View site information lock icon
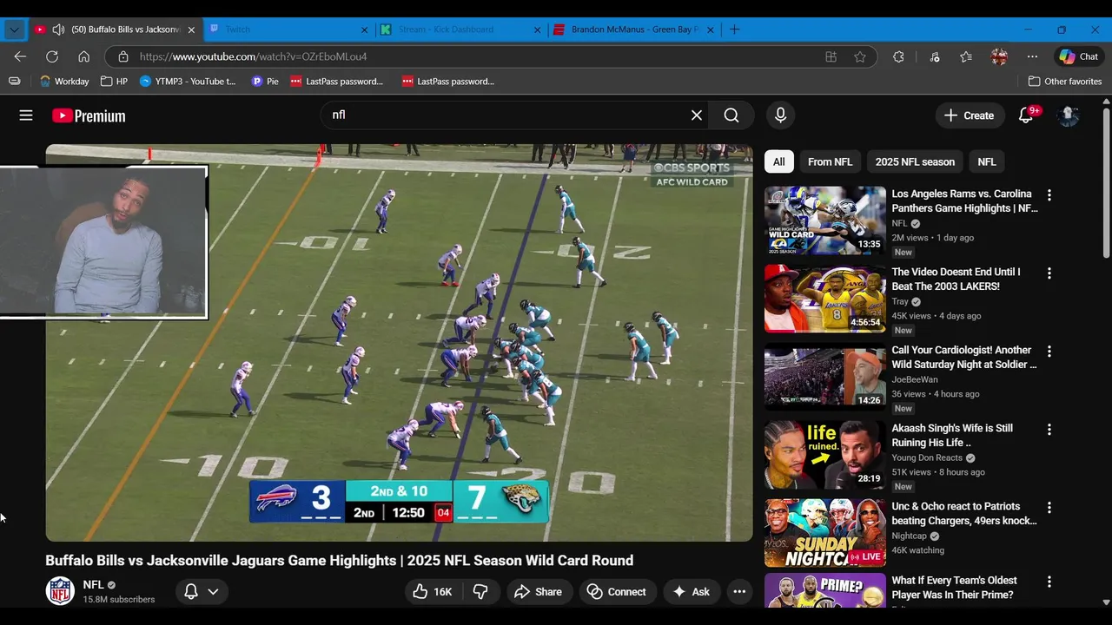This screenshot has width=1112, height=625. [123, 56]
